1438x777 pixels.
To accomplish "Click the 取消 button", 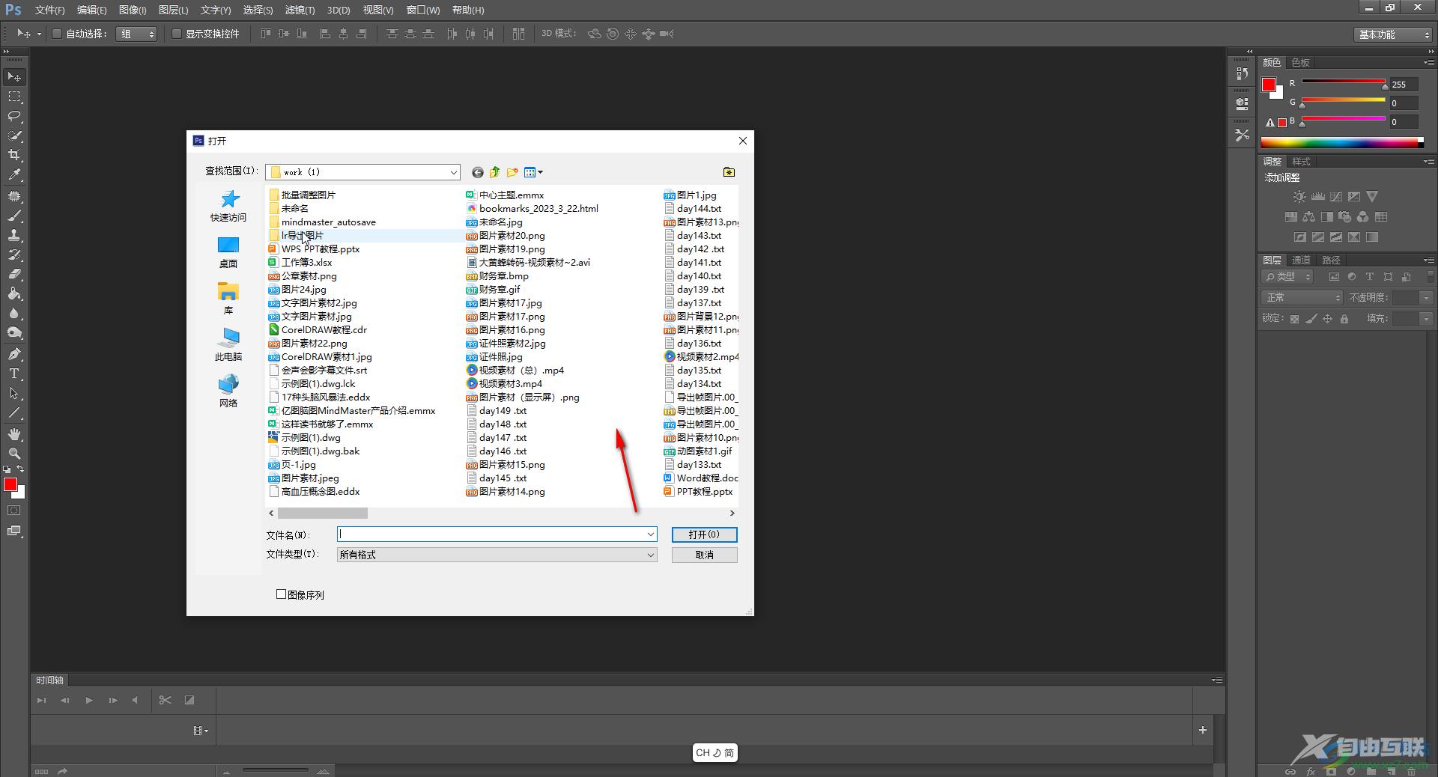I will (x=704, y=555).
